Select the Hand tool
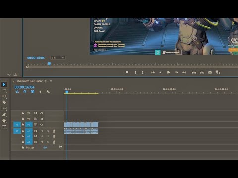This screenshot has width=238, height=178. pyautogui.click(x=4, y=121)
